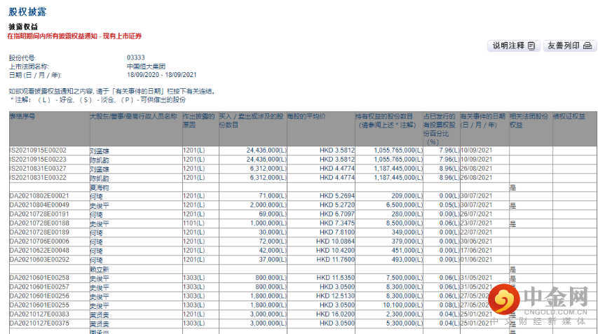Screen dimensions: 598x334
Task: Click share count 2,000,000(L) in 史俊平 row
Action: pyautogui.click(x=268, y=205)
